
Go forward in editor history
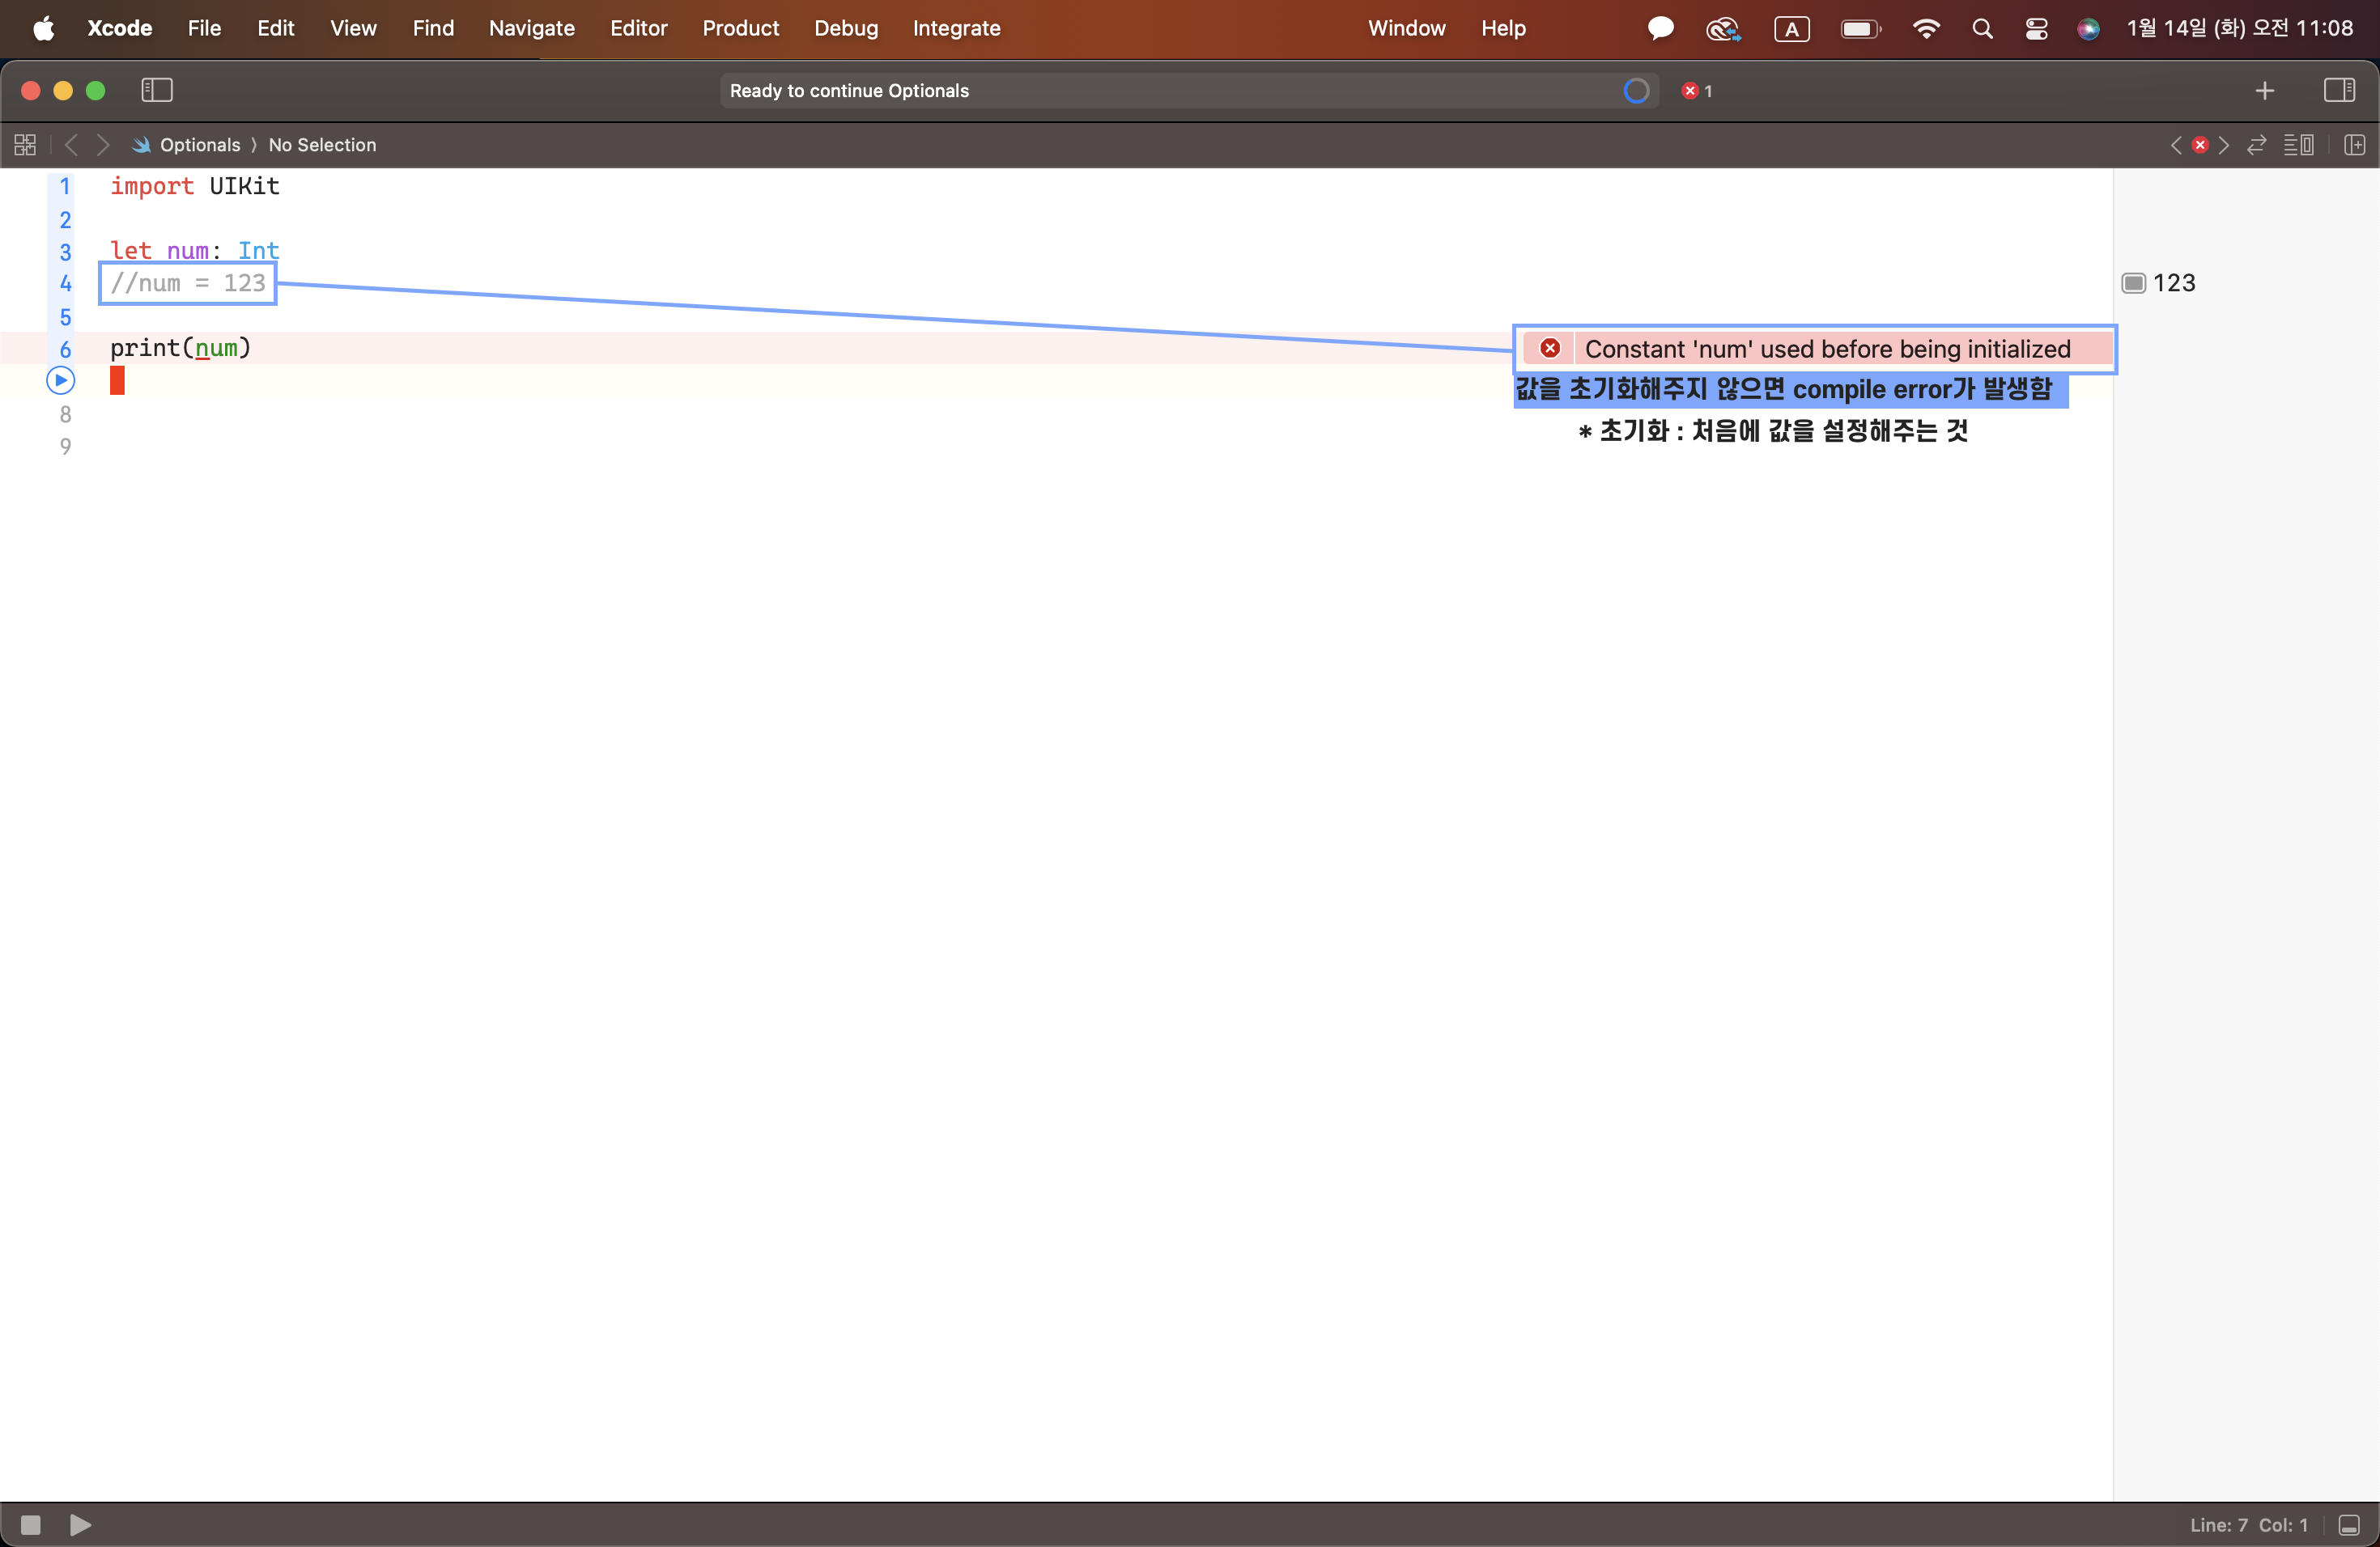point(103,145)
